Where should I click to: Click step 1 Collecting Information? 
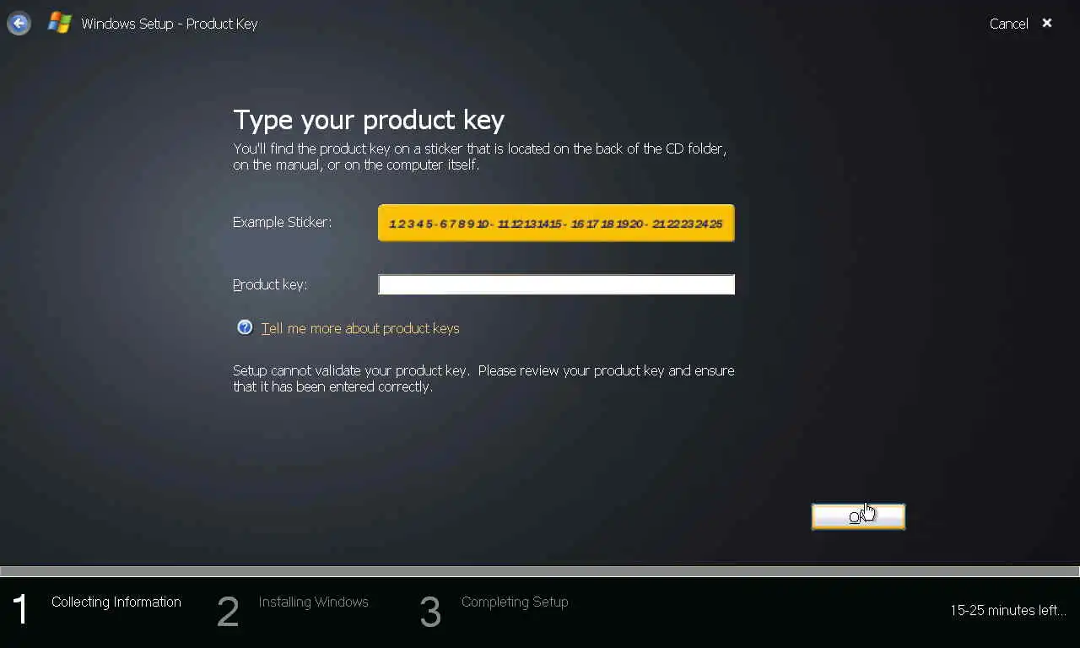tap(96, 609)
